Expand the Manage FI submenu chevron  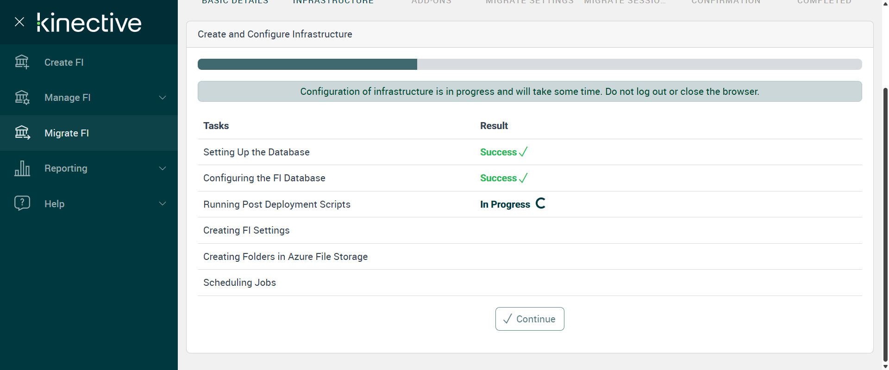click(163, 98)
